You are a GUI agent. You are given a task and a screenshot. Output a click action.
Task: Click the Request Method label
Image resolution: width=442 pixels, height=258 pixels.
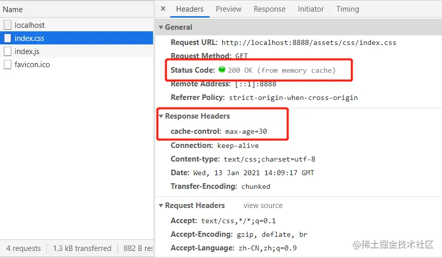[201, 56]
